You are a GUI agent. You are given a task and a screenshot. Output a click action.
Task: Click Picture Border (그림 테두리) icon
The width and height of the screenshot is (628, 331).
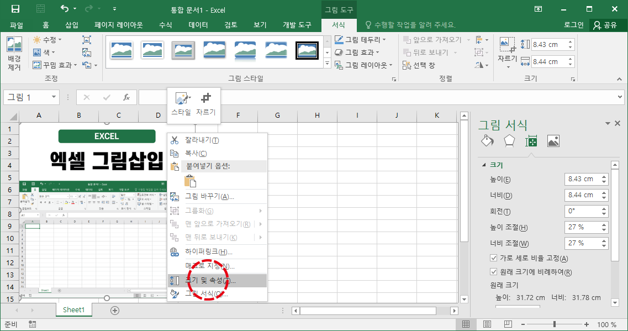pos(339,40)
